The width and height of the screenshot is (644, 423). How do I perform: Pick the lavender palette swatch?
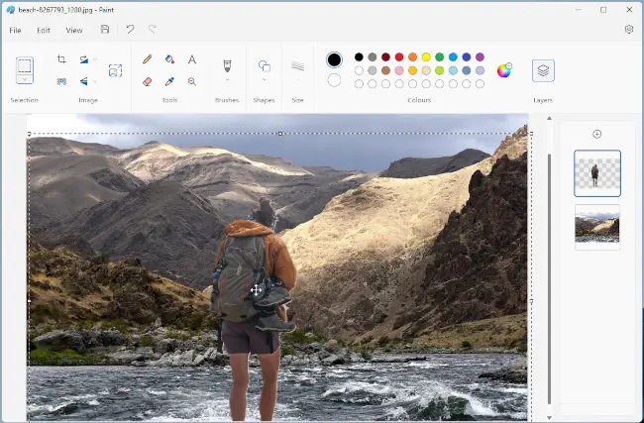480,70
